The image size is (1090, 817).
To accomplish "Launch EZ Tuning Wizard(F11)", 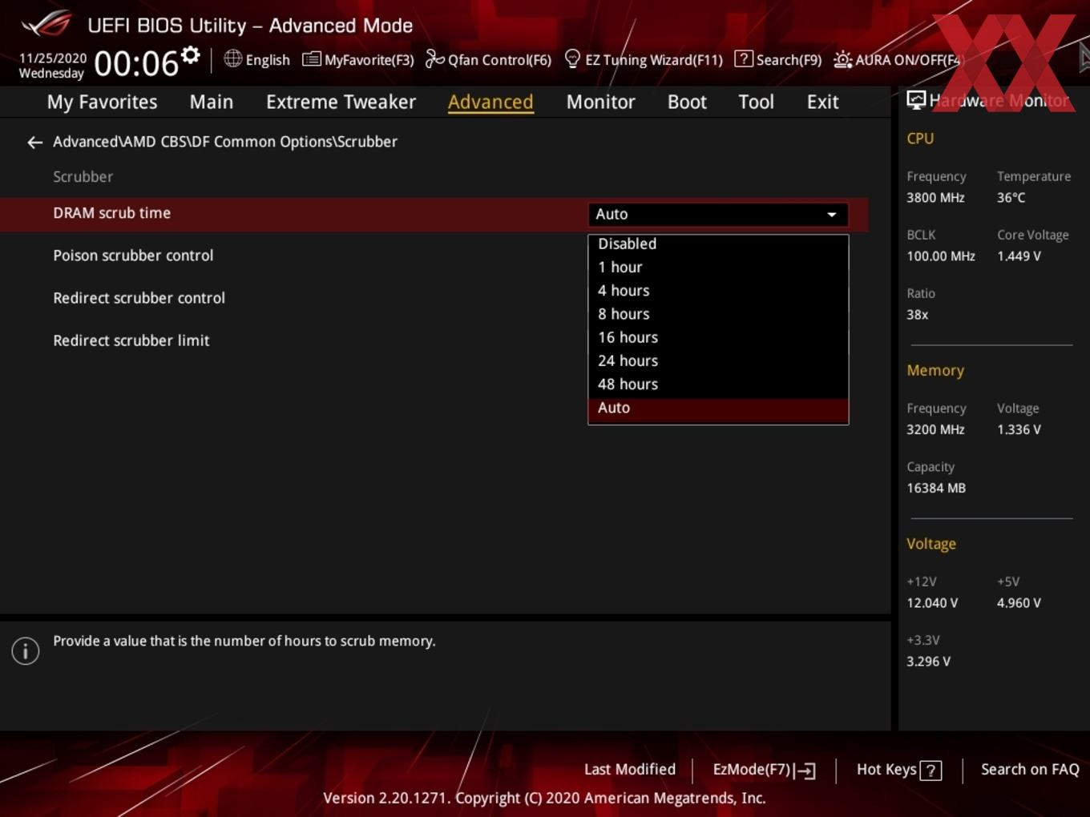I will (x=644, y=59).
